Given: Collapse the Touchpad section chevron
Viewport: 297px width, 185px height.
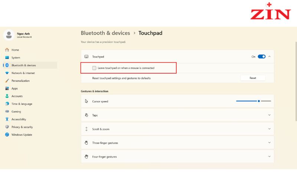Looking at the screenshot, I should pos(270,57).
